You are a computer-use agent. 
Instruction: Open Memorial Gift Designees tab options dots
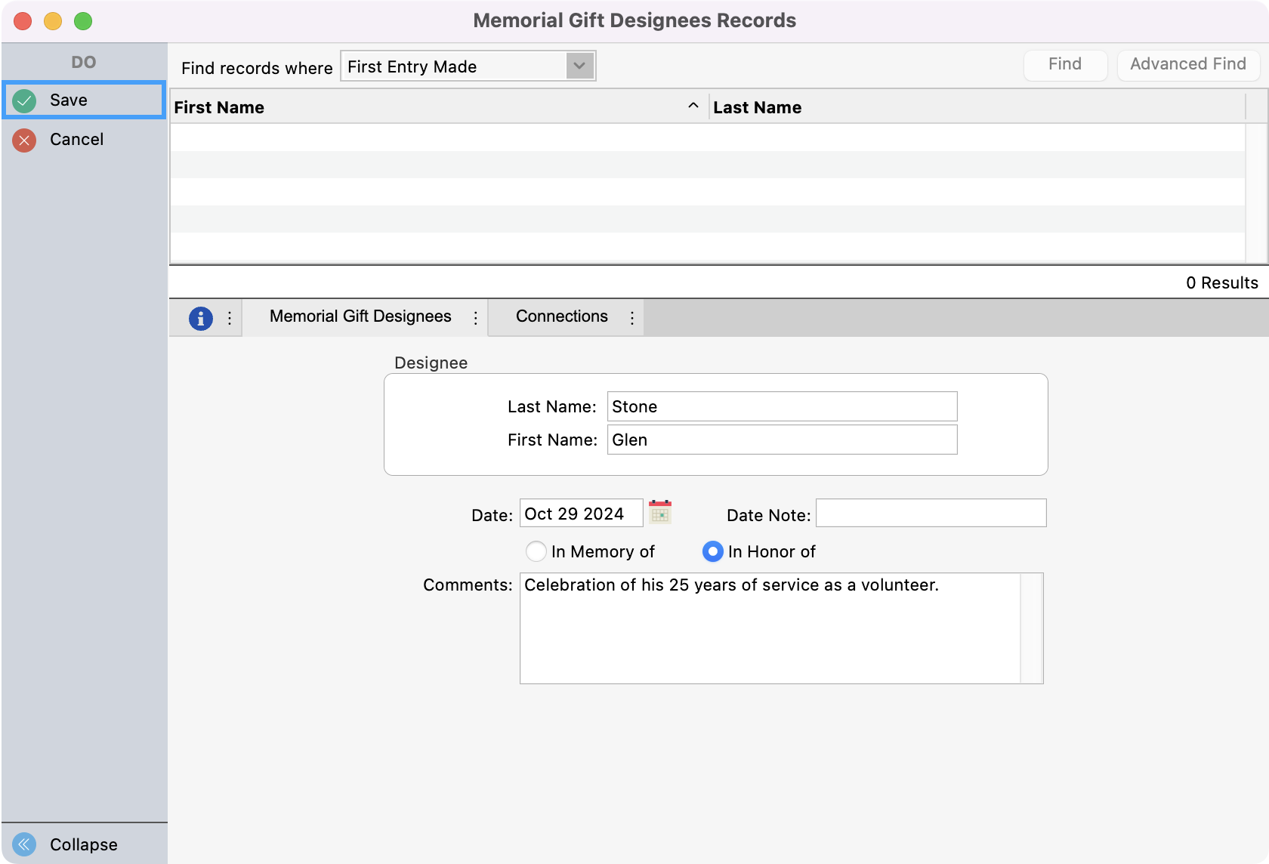coord(475,318)
